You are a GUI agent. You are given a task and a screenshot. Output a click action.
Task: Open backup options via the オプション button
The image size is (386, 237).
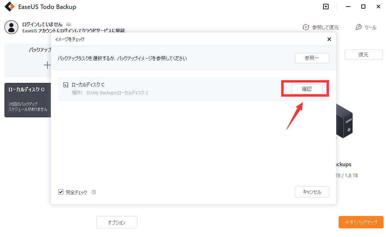pos(117,222)
